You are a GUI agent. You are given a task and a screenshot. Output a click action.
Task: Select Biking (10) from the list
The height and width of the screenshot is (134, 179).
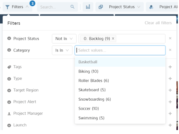pyautogui.click(x=88, y=71)
